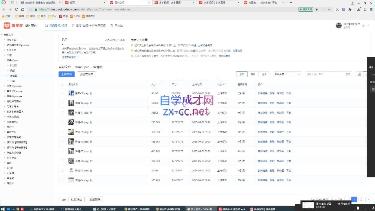
Task: Open the per-page count dropdown showing 10
Action: coord(333,199)
